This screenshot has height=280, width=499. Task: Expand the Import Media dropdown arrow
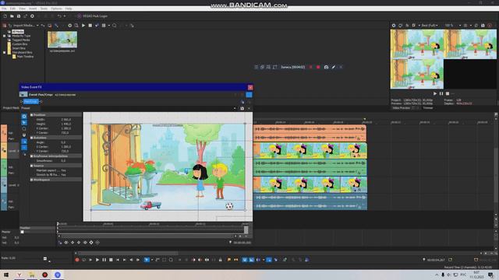pos(37,26)
